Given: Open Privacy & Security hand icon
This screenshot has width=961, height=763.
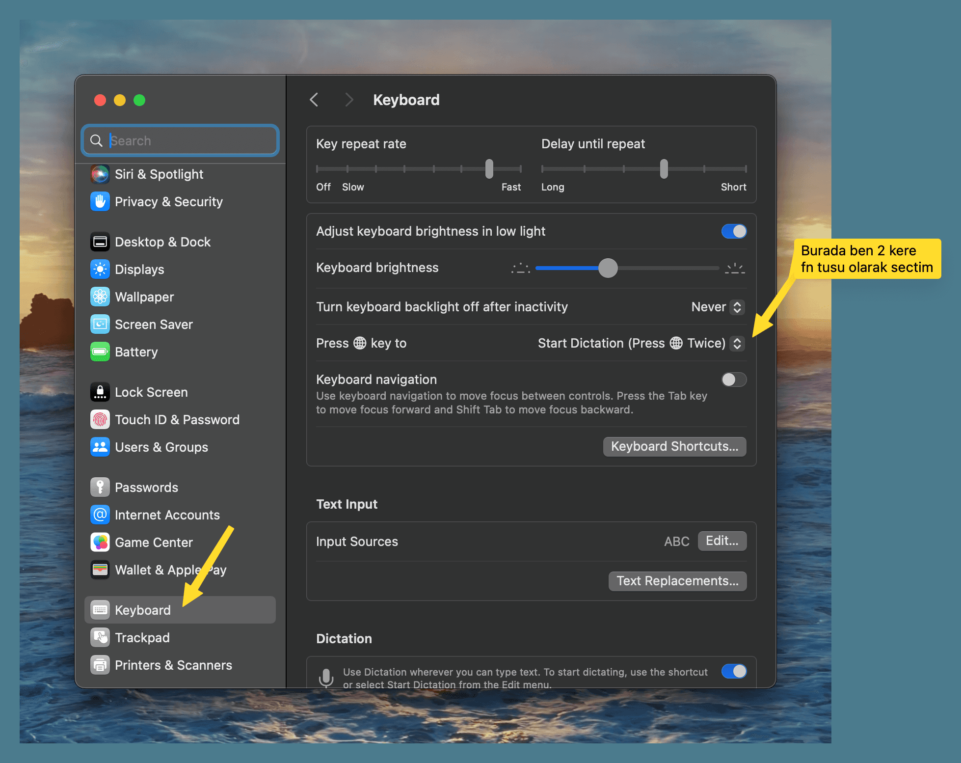Looking at the screenshot, I should [x=100, y=202].
